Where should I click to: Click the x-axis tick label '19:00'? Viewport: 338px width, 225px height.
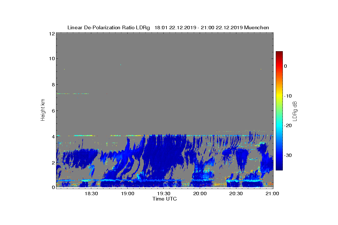click(x=128, y=193)
